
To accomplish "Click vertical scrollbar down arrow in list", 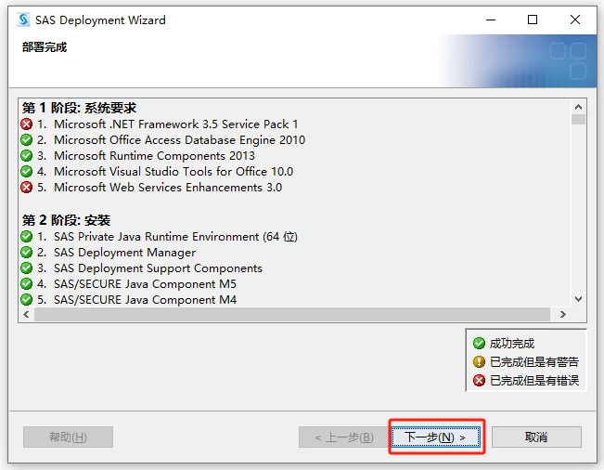I will (578, 299).
